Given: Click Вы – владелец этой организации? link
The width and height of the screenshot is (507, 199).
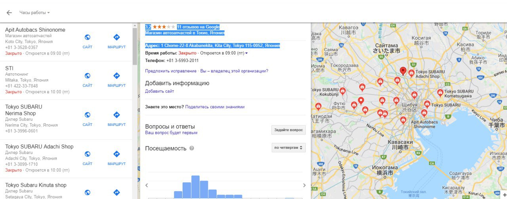Looking at the screenshot, I should (234, 71).
